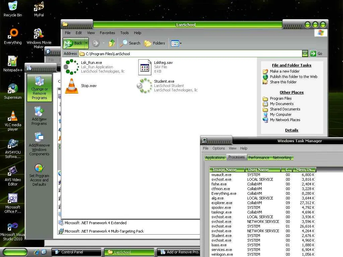The width and height of the screenshot is (343, 257).
Task: Open the Tools menu in LanSchool window
Action: click(125, 33)
